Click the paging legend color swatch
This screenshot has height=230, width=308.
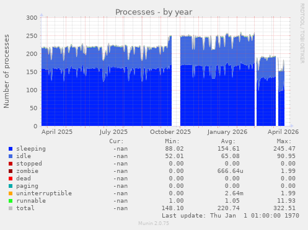[11, 186]
